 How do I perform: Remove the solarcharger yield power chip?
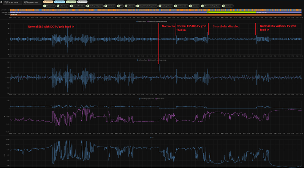click(x=103, y=6)
